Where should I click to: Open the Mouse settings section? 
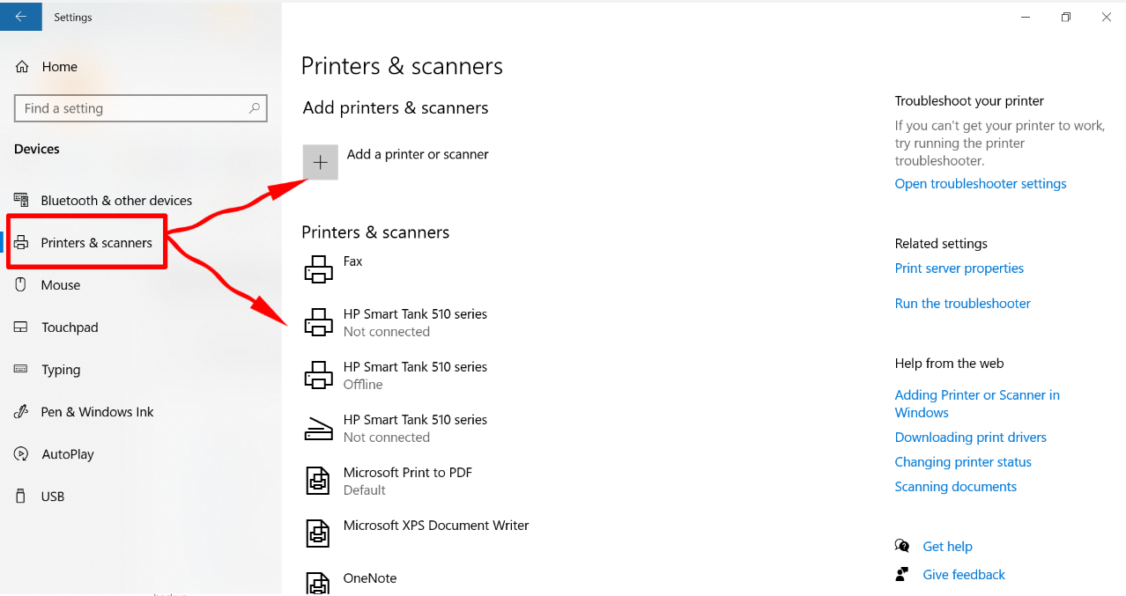[61, 285]
